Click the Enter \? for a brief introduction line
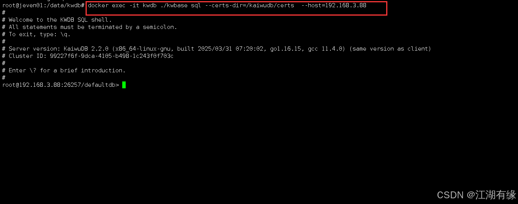This screenshot has width=518, height=204. pos(67,70)
